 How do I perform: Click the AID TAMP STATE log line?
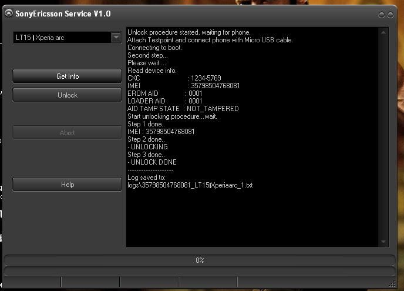[x=183, y=109]
